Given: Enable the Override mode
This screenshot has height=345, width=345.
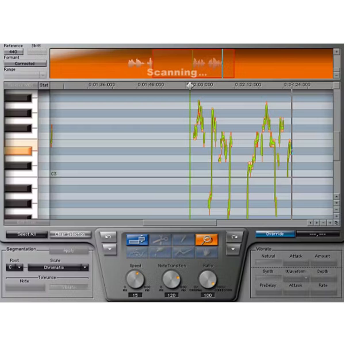Looking at the screenshot, I should click(275, 234).
